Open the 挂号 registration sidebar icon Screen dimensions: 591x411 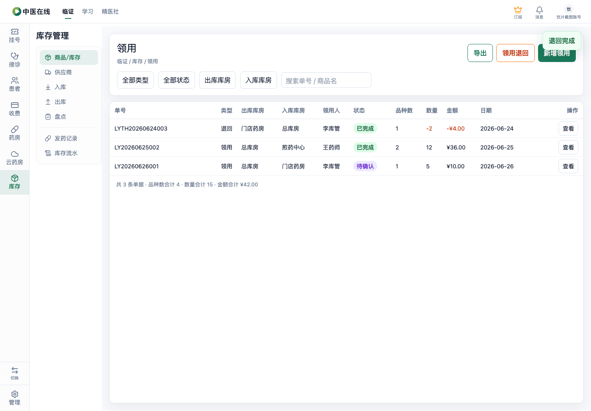15,32
